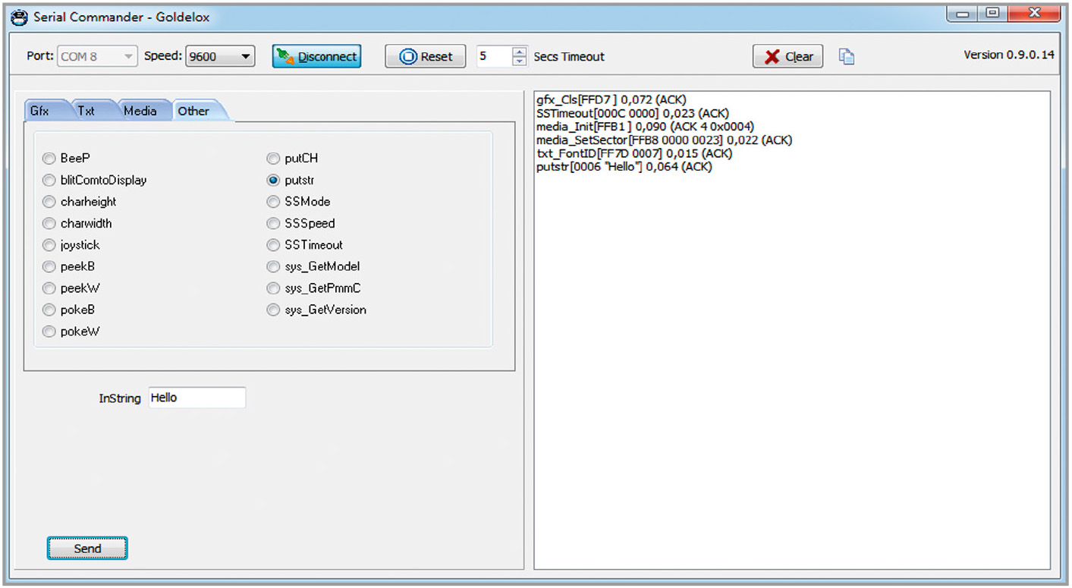Switch to the Gfx tab
This screenshot has width=1072, height=588.
coord(39,111)
